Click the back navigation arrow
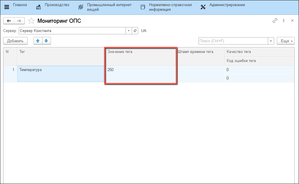299x184 pixels. pyautogui.click(x=9, y=21)
